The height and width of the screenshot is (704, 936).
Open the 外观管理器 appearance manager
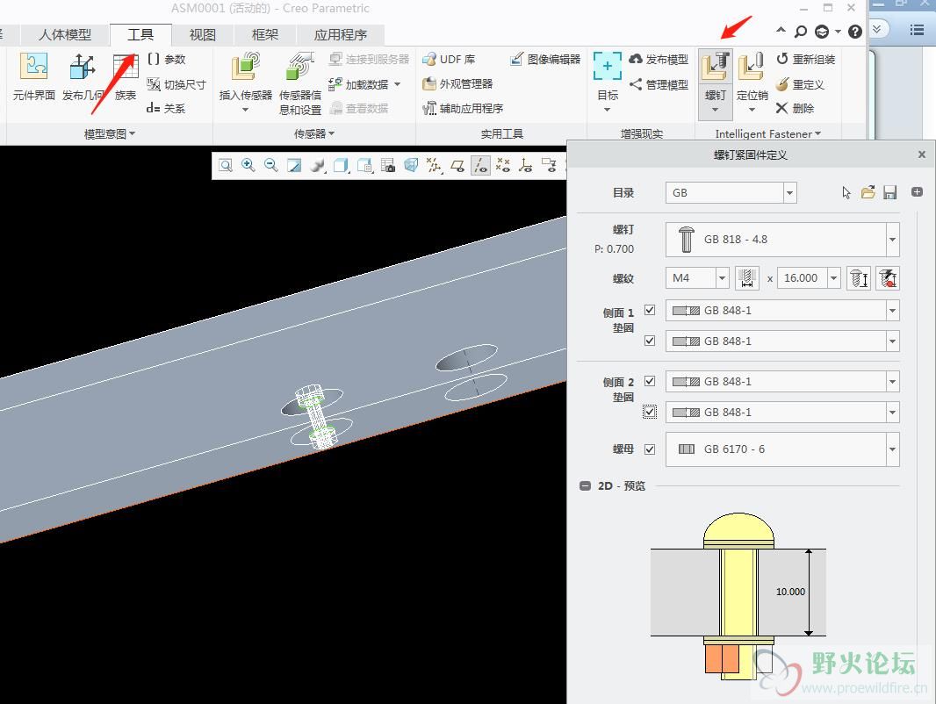[457, 84]
